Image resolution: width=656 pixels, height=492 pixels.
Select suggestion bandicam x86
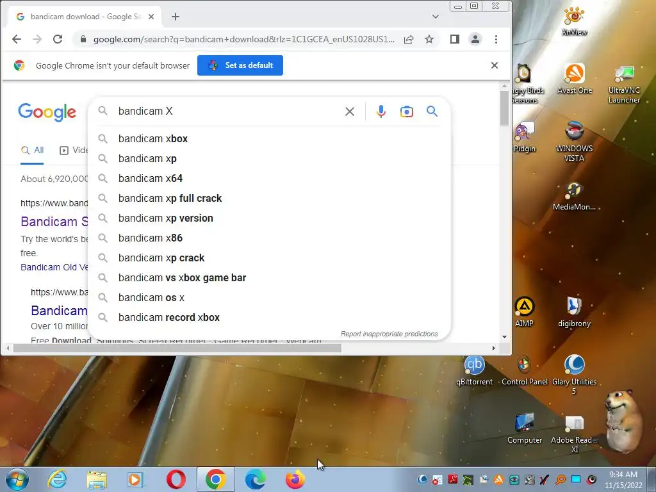pyautogui.click(x=270, y=238)
